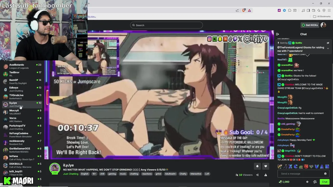Click the Get KICKs button

tap(310, 25)
